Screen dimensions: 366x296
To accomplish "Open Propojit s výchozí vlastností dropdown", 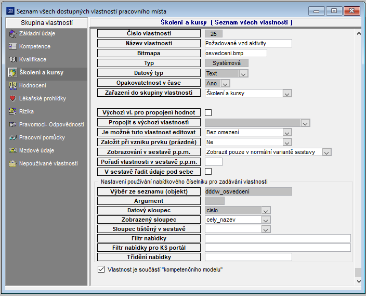I will click(305, 123).
